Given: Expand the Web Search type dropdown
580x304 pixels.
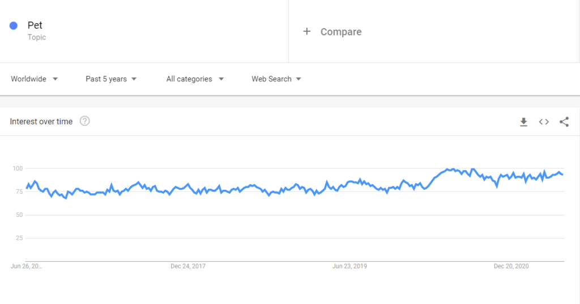Looking at the screenshot, I should tap(276, 79).
